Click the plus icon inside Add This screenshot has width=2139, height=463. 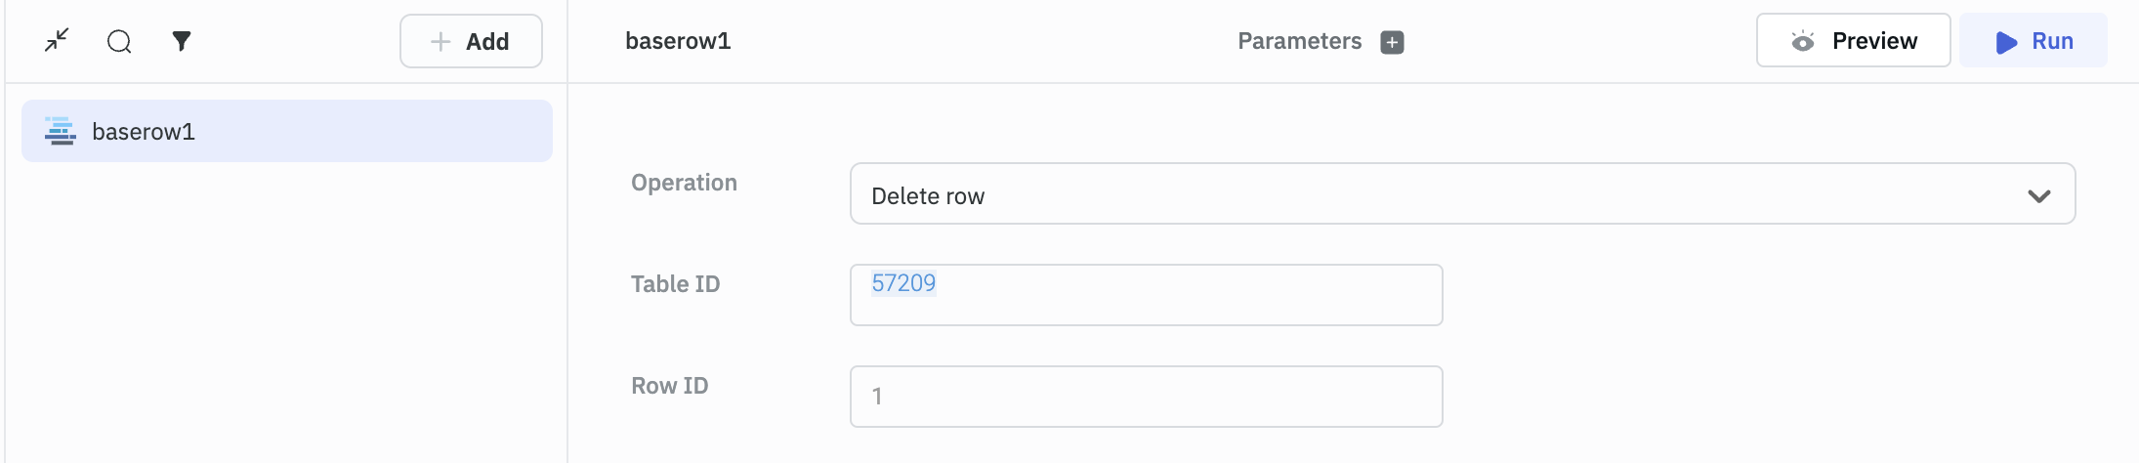[x=440, y=41]
